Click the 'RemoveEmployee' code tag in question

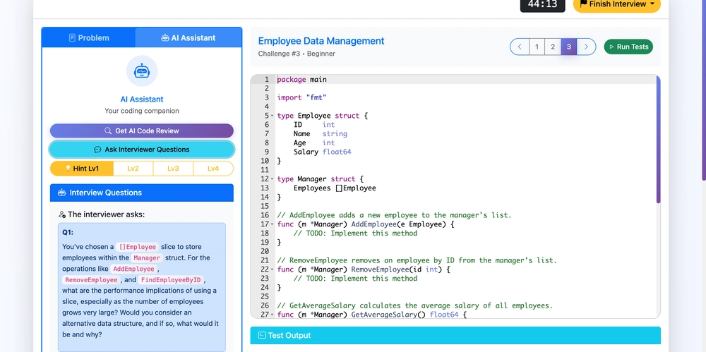(x=91, y=280)
